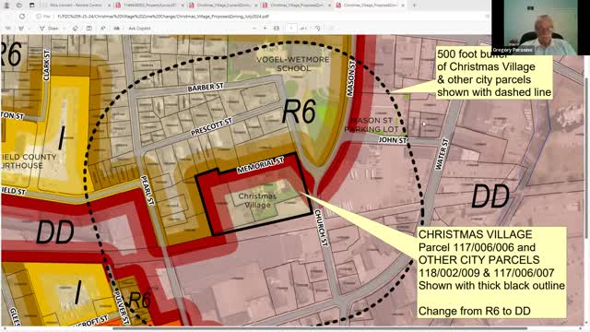Close the Property Survey PDF tab
590x332 pixels.
coord(183,6)
